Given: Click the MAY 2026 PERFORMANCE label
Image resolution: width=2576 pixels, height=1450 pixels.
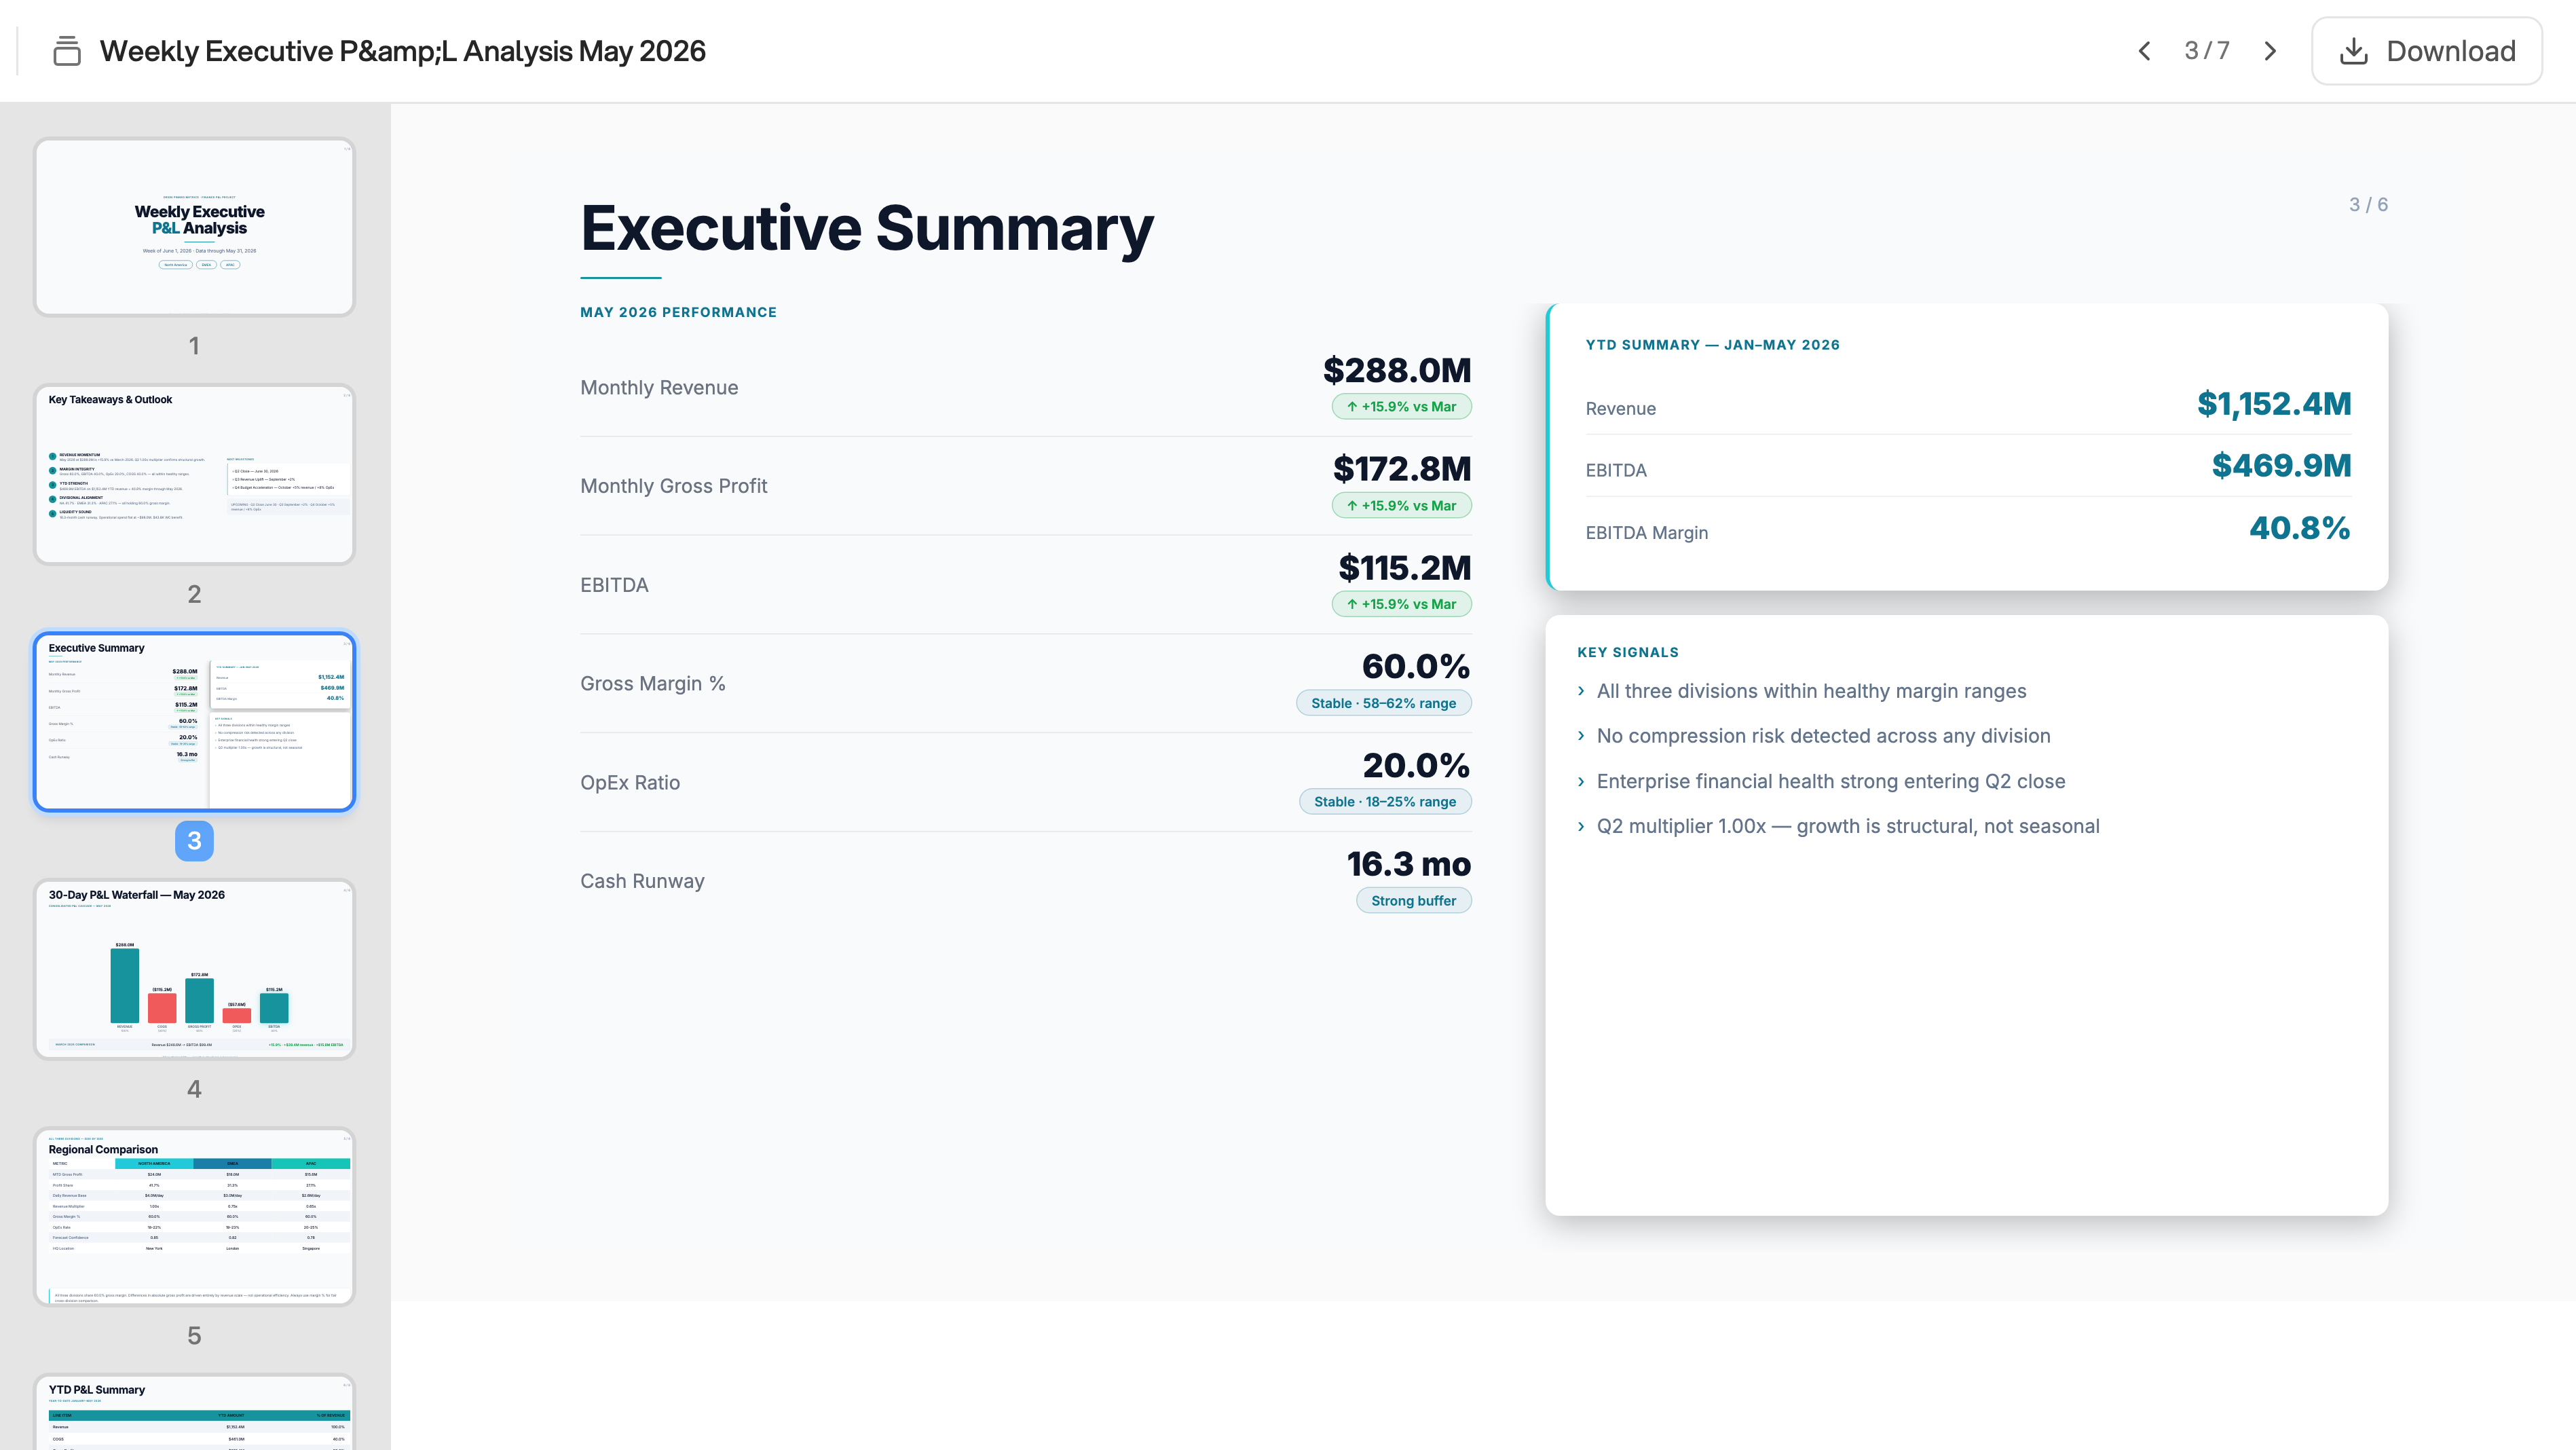Looking at the screenshot, I should (678, 312).
